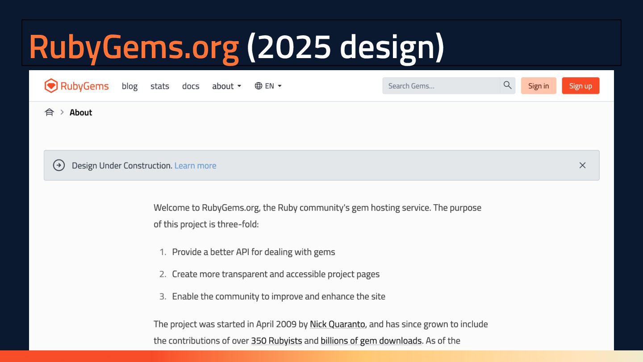Go to the stats page
Viewport: 643px width, 362px height.
pyautogui.click(x=160, y=86)
